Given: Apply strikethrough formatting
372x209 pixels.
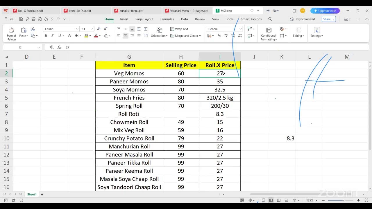Looking at the screenshot, I should pos(69,36).
